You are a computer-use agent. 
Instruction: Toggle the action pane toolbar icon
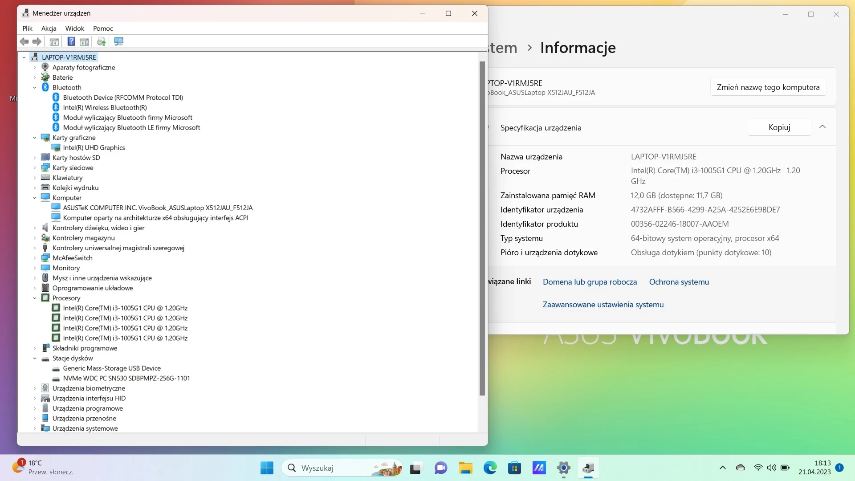click(84, 41)
